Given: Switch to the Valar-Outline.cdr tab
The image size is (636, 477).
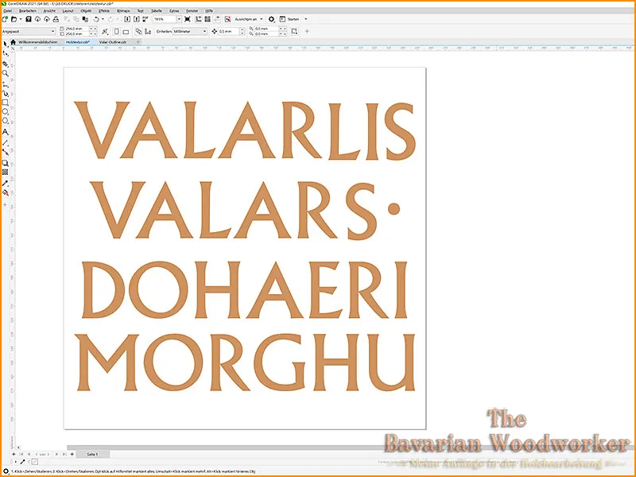Looking at the screenshot, I should pos(113,42).
